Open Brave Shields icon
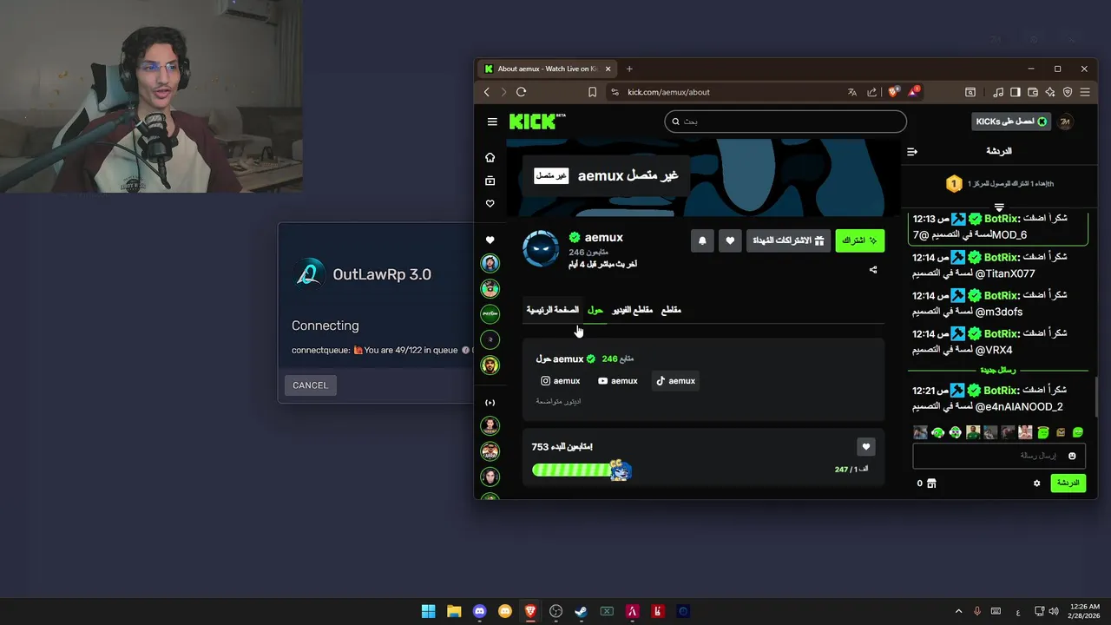Image resolution: width=1111 pixels, height=625 pixels. point(894,92)
